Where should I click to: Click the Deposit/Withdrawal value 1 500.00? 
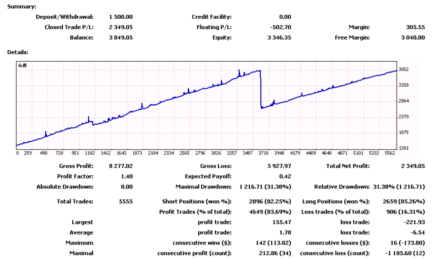121,17
